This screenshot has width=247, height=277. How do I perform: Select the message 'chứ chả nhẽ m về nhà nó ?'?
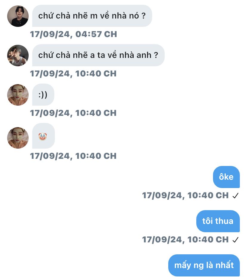coord(92,16)
